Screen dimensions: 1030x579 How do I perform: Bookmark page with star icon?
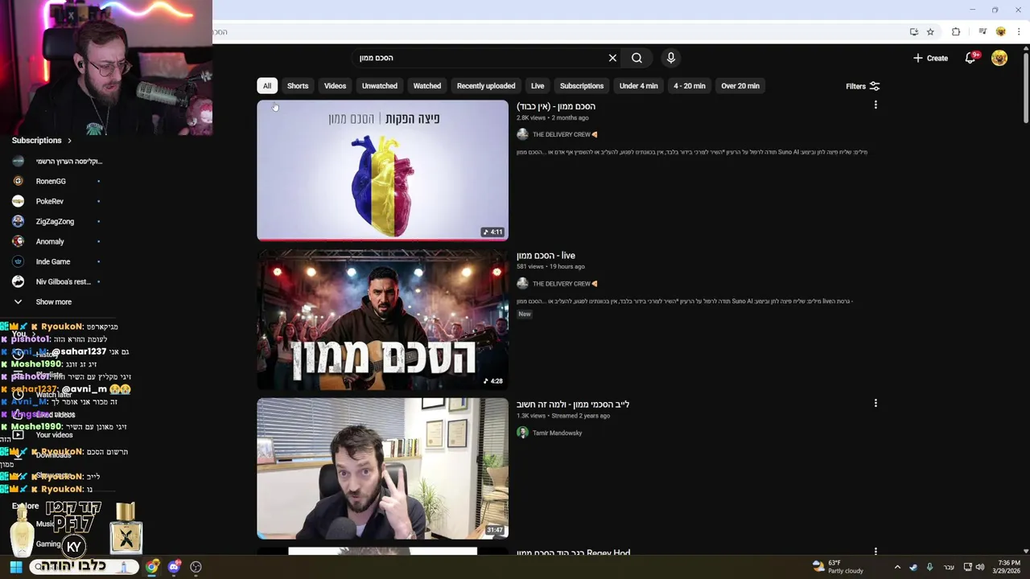tap(930, 31)
